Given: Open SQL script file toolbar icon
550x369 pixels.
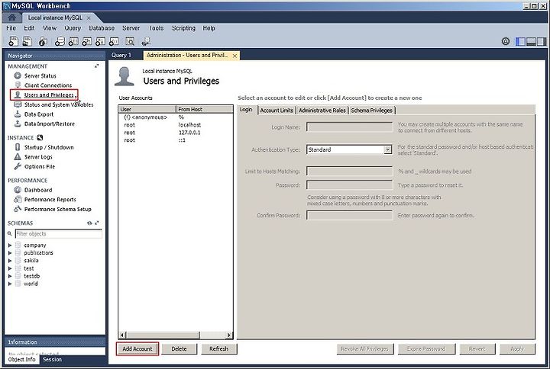Looking at the screenshot, I should [x=27, y=41].
